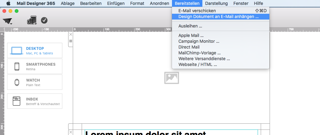Viewport: 320px width, 135px height.
Task: Click the watch icon in the sidebar
Action: [x=17, y=82]
